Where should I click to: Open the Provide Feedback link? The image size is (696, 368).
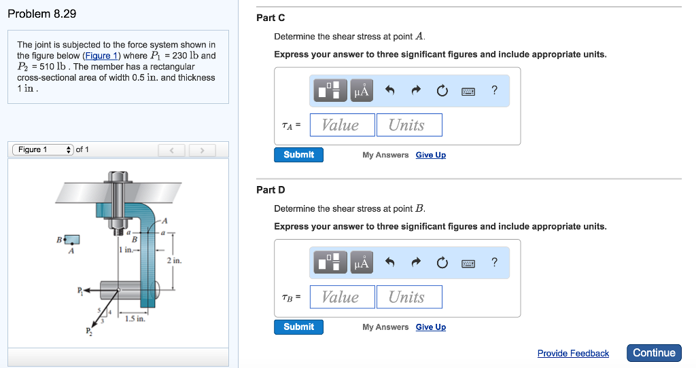[573, 353]
